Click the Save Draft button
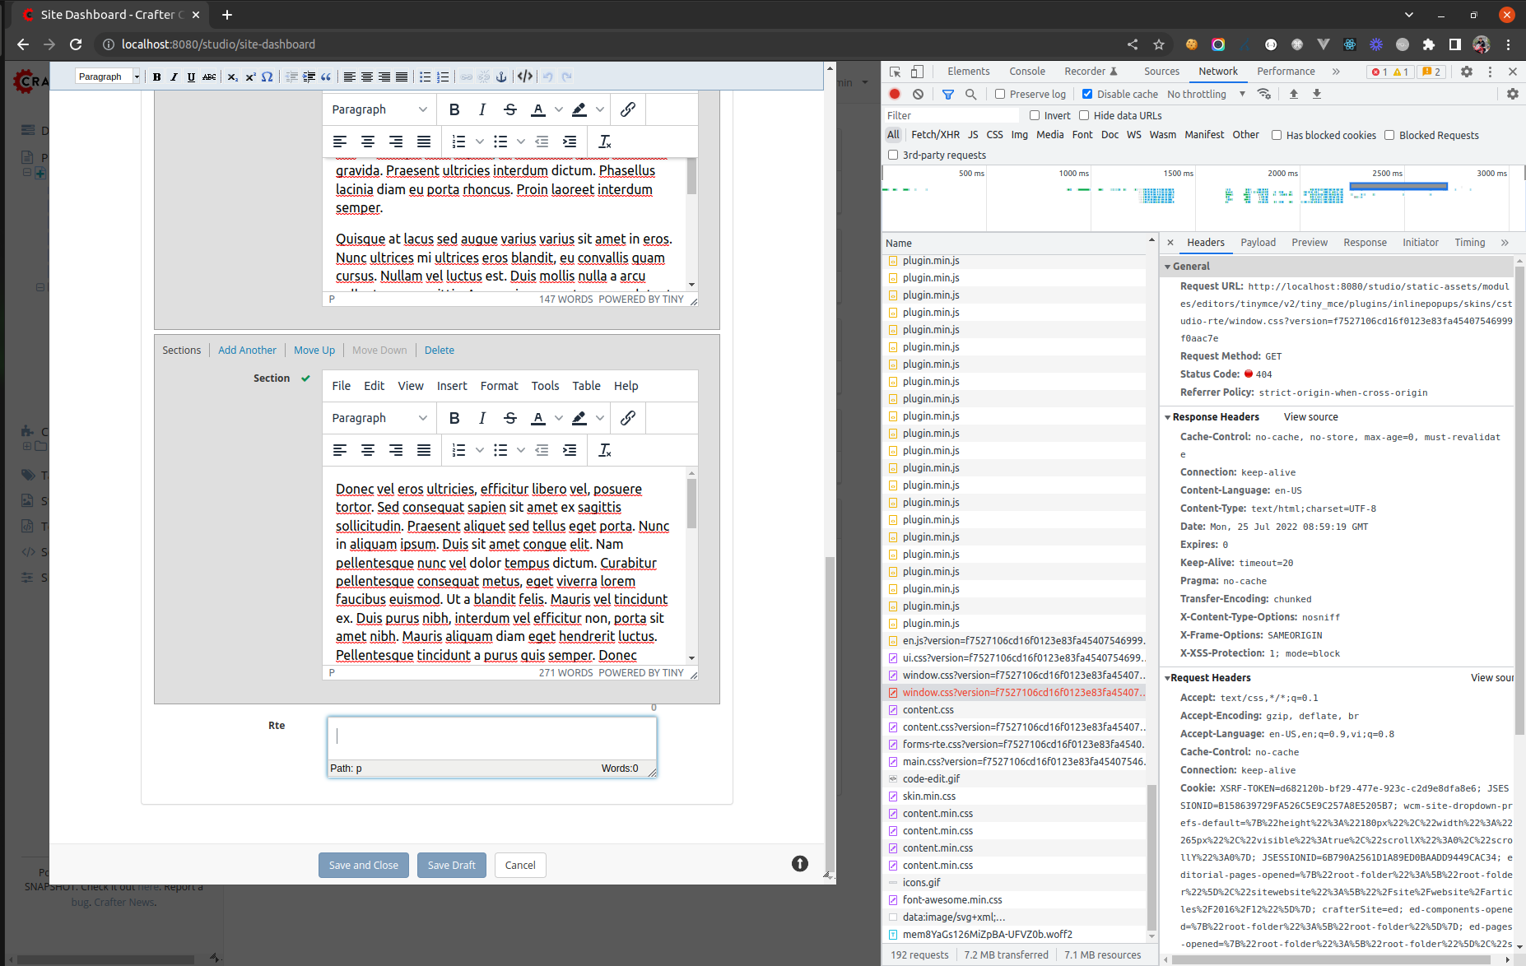 pyautogui.click(x=452, y=865)
